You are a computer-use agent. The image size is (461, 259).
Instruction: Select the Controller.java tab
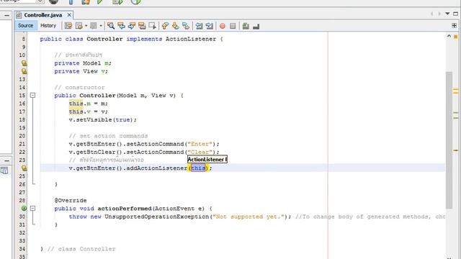(x=43, y=15)
